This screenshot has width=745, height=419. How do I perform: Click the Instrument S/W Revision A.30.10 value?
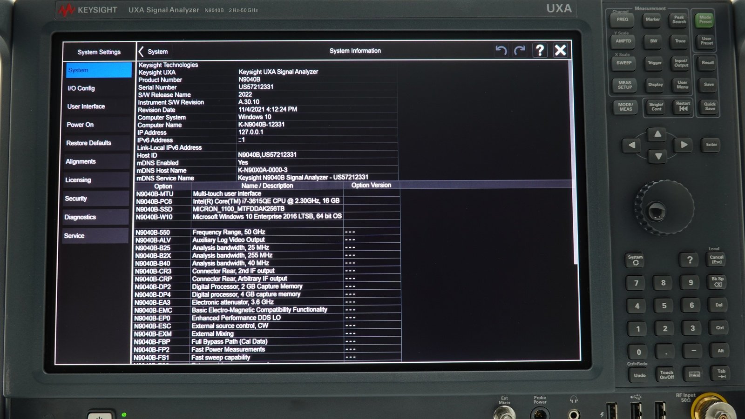pos(249,102)
